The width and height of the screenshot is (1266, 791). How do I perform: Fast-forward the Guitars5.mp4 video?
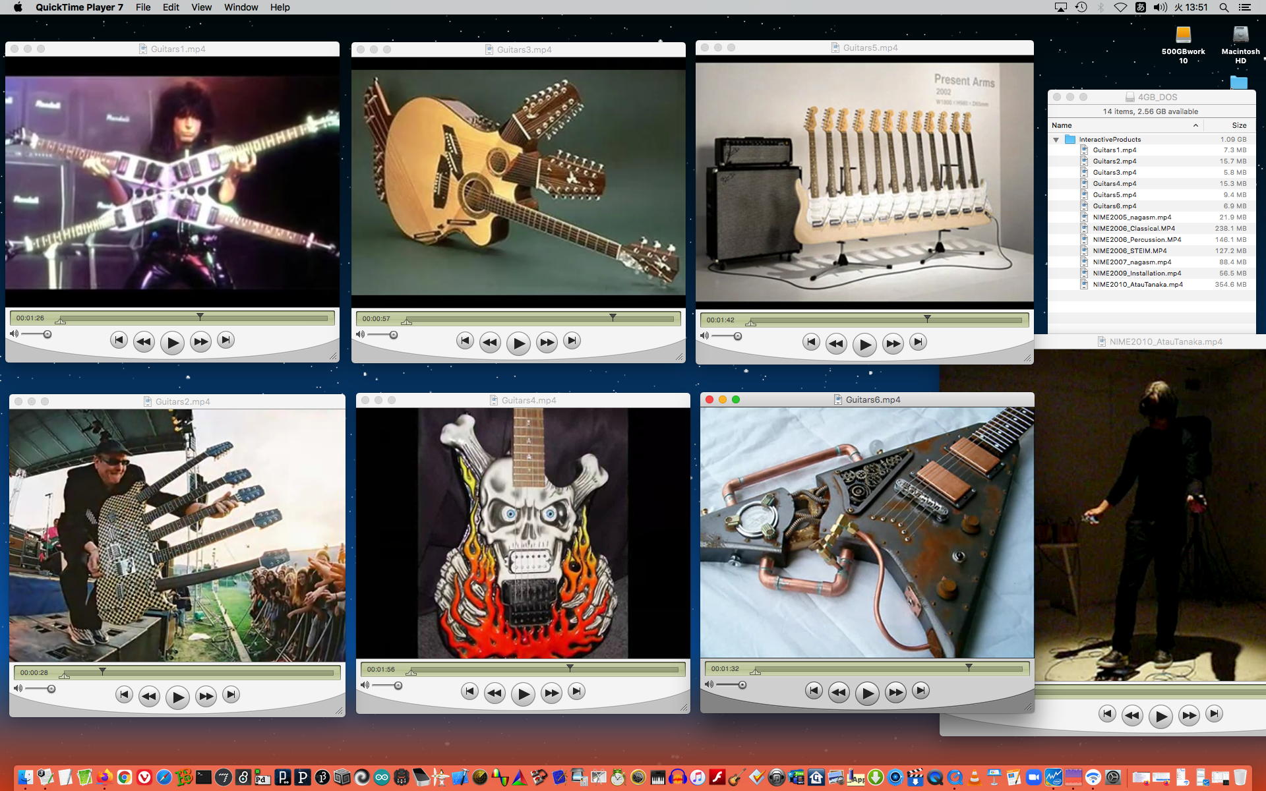[x=893, y=343]
